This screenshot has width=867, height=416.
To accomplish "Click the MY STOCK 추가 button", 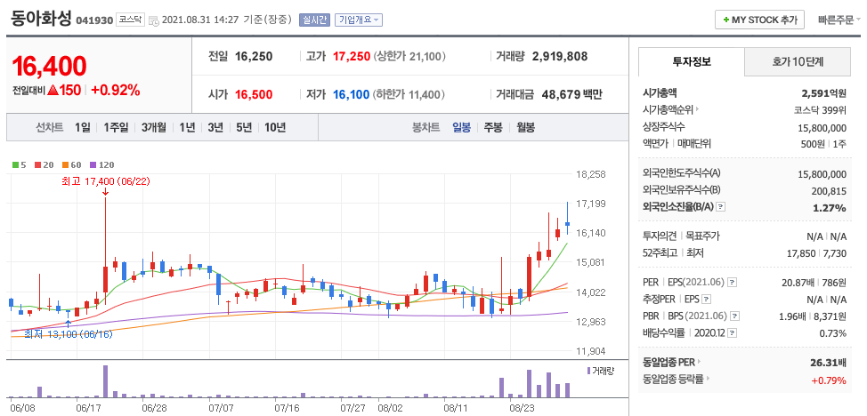I will (759, 20).
